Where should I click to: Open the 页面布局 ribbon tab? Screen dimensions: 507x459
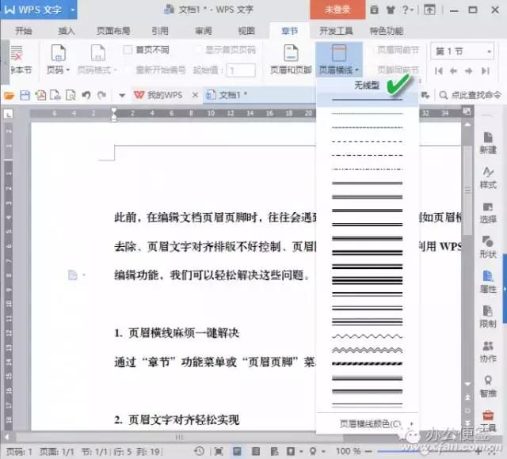click(x=113, y=31)
